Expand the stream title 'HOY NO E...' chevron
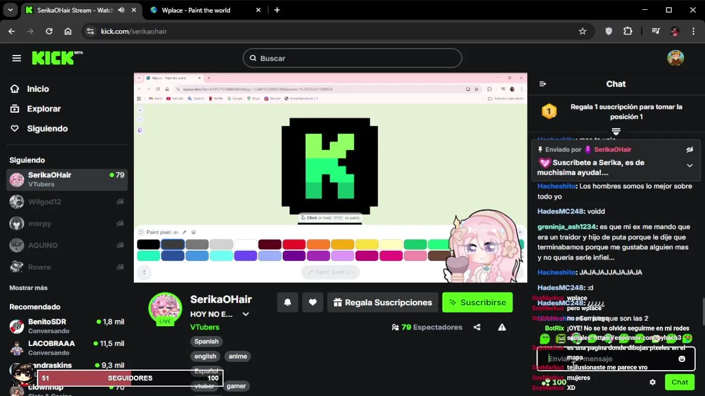Viewport: 705px width, 396px height. point(246,315)
